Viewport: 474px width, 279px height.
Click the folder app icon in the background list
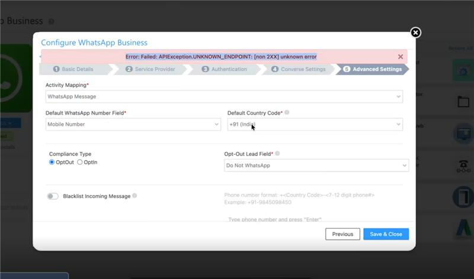coord(463,102)
